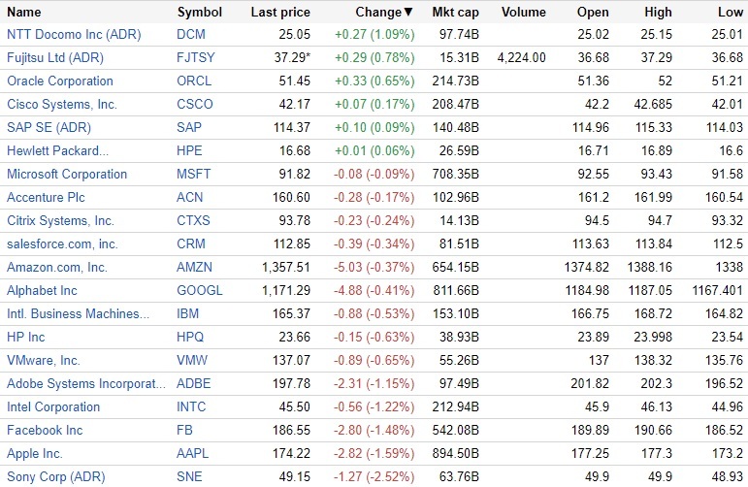The width and height of the screenshot is (748, 487).
Task: Click the ADBE ticker symbol
Action: pos(194,384)
